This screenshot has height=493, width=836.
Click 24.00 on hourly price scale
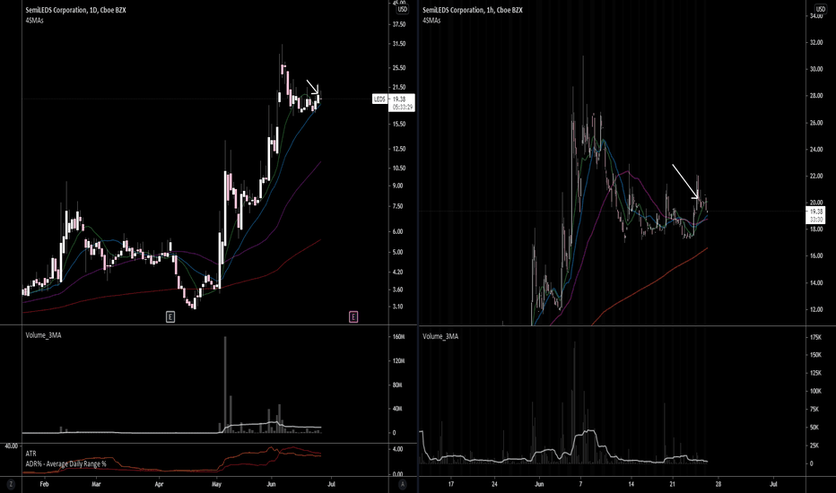[x=816, y=149]
